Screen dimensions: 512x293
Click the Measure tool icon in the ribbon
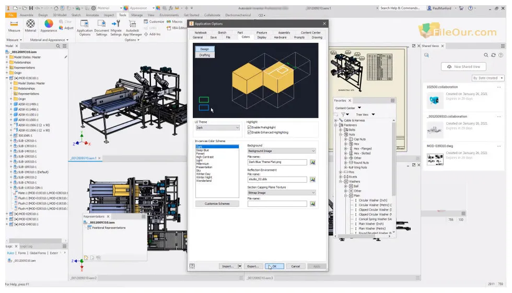[x=14, y=24]
